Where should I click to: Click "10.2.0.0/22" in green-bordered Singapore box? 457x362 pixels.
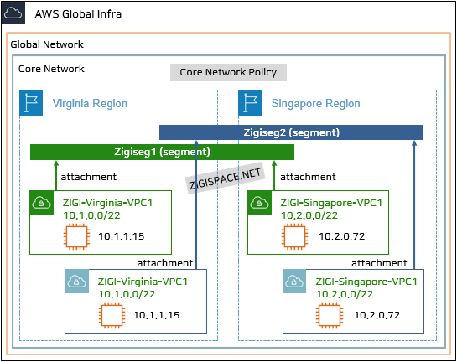coord(309,215)
